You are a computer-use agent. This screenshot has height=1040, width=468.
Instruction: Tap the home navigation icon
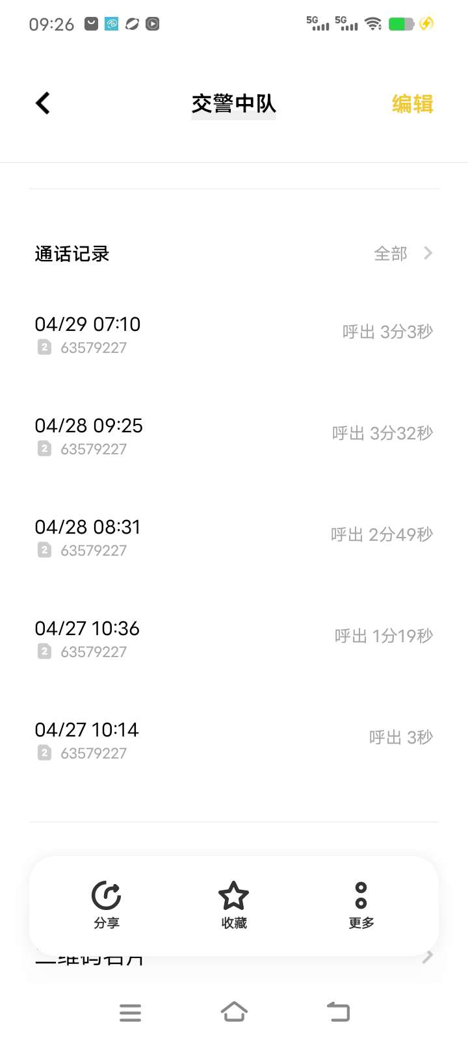point(234,1011)
